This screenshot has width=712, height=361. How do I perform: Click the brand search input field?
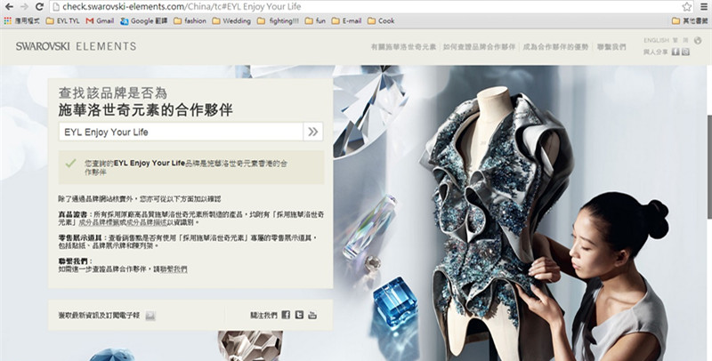[181, 132]
